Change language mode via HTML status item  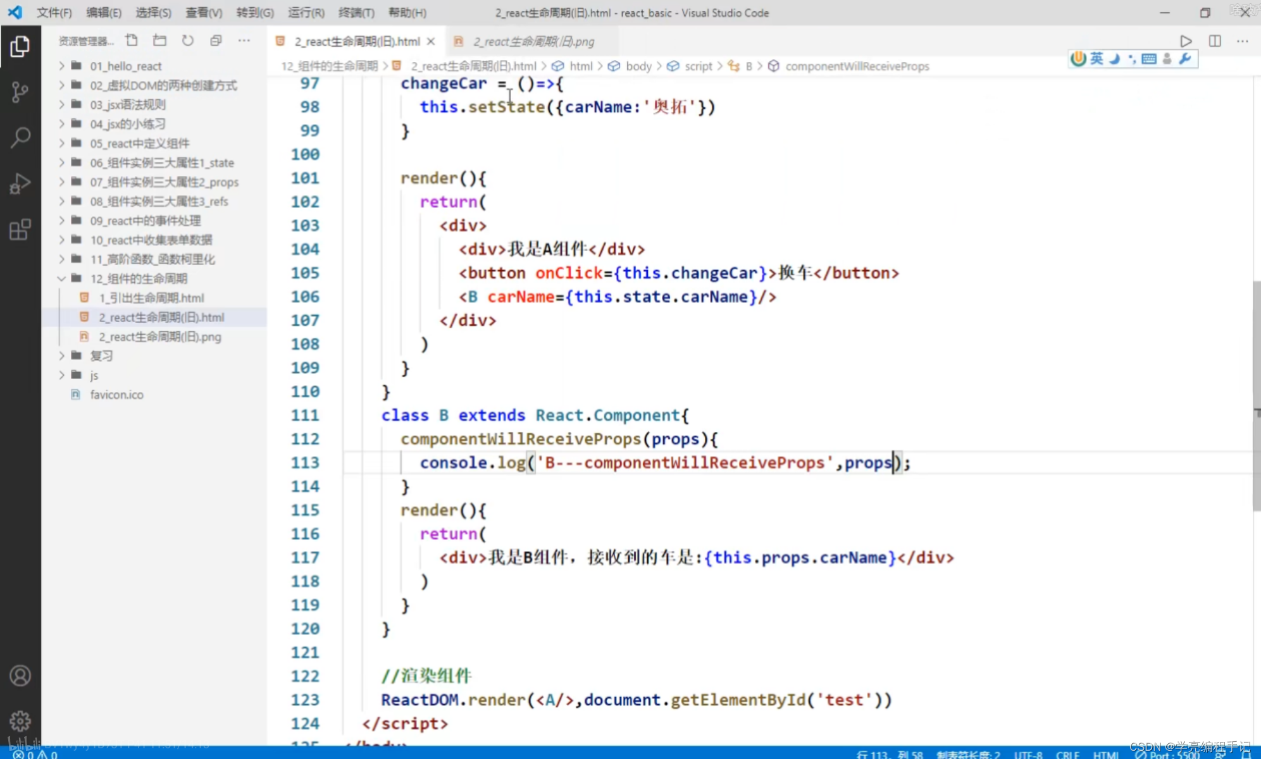1107,754
